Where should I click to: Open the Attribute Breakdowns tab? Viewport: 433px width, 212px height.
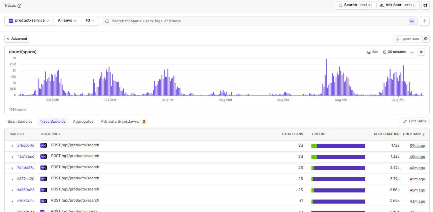tap(120, 122)
